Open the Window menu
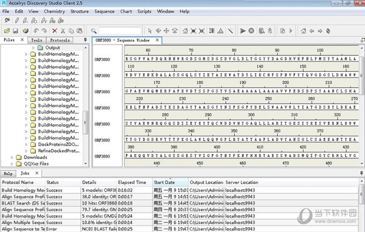This screenshot has height=232, width=365. [165, 11]
